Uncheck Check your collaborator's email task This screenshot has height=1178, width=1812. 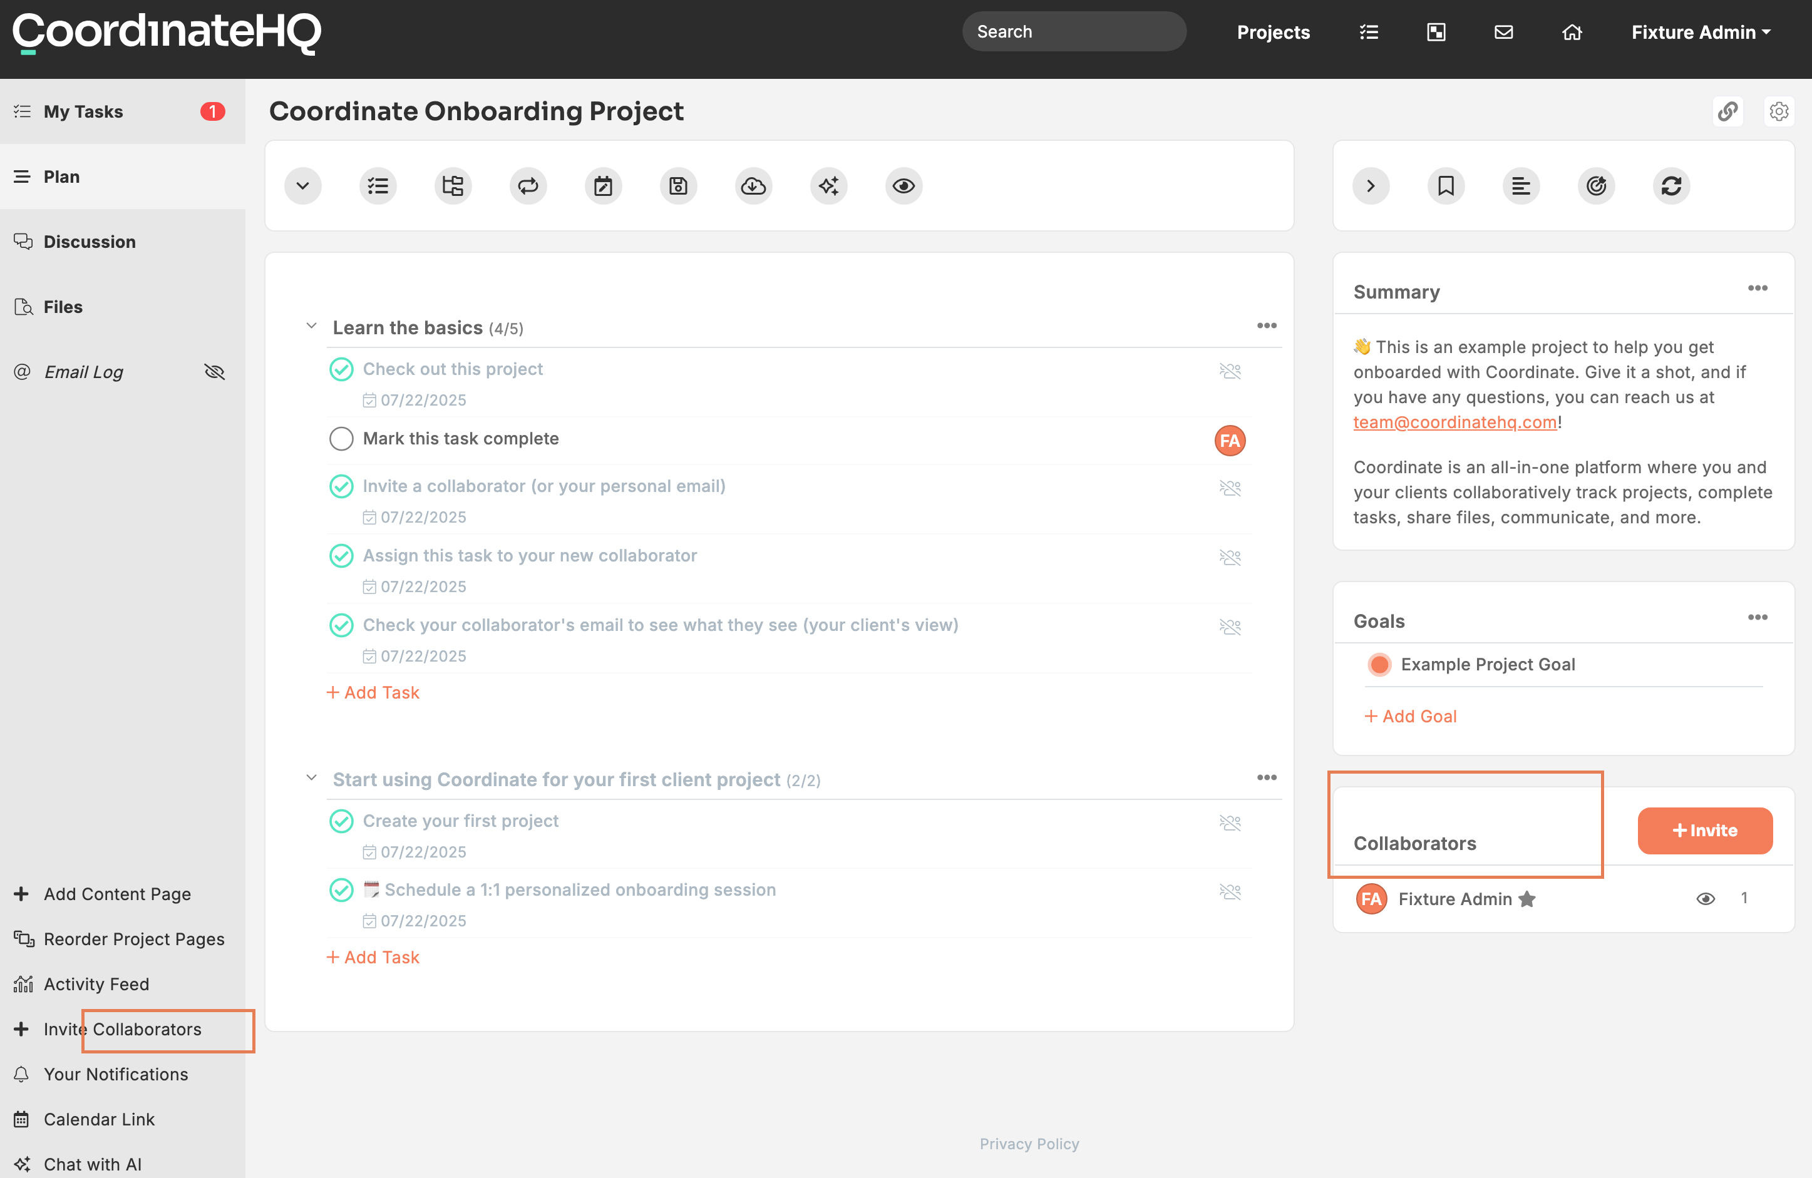pos(341,625)
